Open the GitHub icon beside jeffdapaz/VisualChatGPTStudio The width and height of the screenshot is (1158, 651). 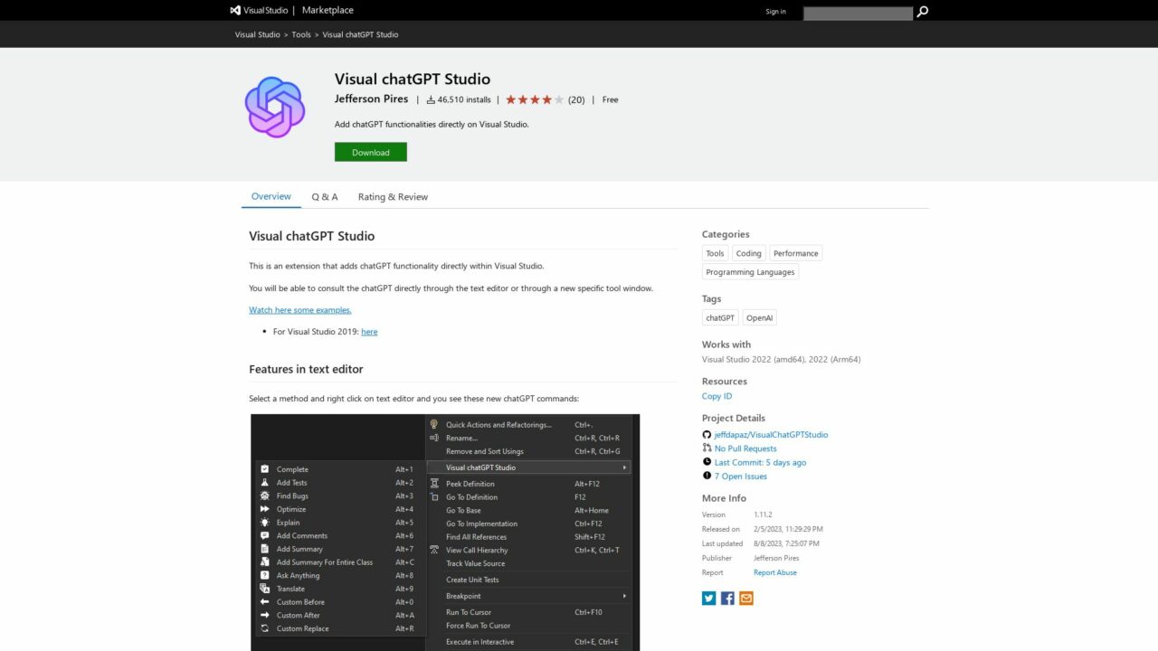tap(707, 434)
